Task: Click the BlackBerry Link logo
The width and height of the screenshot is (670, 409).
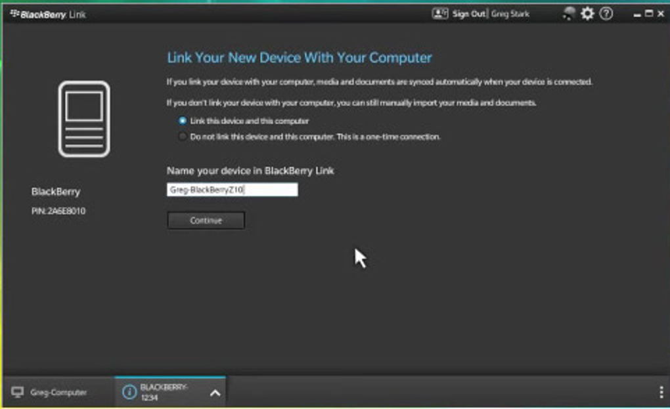Action: [47, 14]
